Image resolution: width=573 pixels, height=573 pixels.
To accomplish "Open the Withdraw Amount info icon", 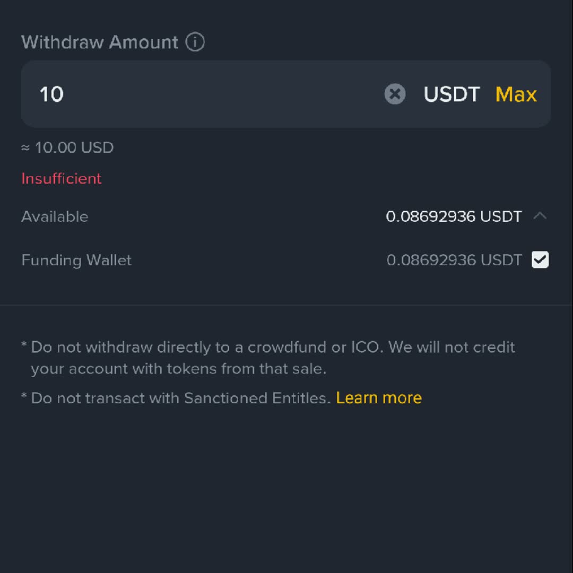I will [195, 42].
